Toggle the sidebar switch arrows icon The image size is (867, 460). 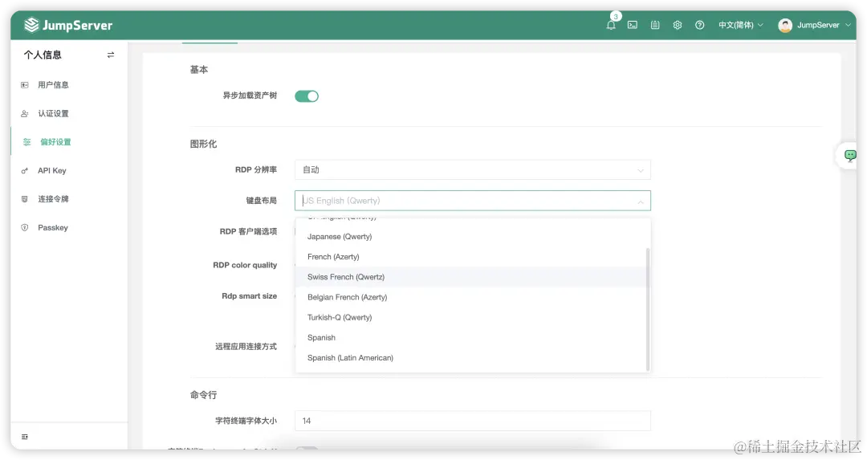tap(111, 55)
